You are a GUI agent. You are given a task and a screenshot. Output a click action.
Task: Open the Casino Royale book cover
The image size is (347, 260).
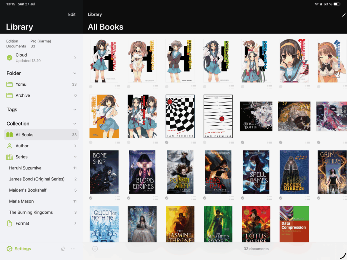180,116
